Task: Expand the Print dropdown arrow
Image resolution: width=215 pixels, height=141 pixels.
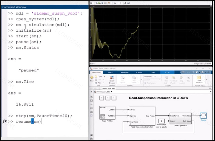Action: pyautogui.click(x=104, y=83)
